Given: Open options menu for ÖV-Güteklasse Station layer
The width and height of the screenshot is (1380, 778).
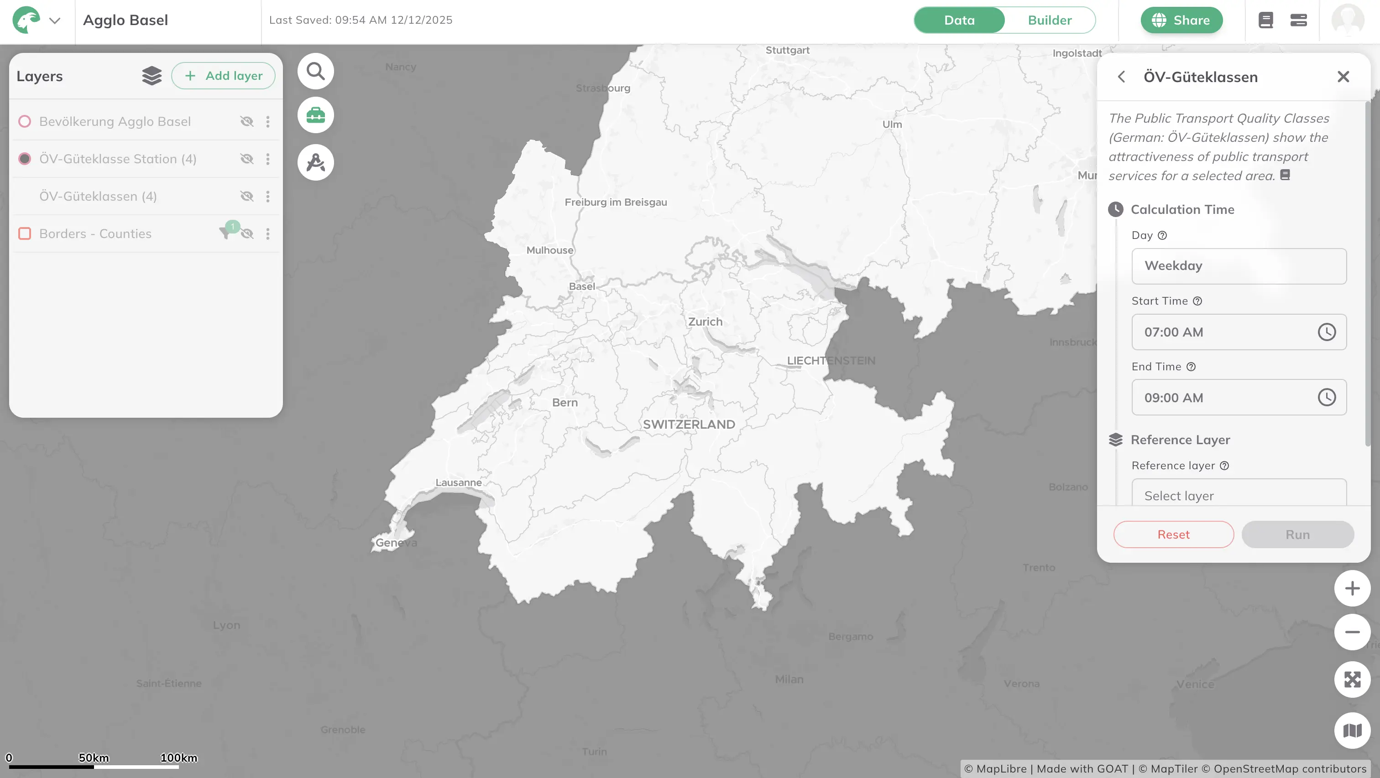Looking at the screenshot, I should [x=268, y=159].
